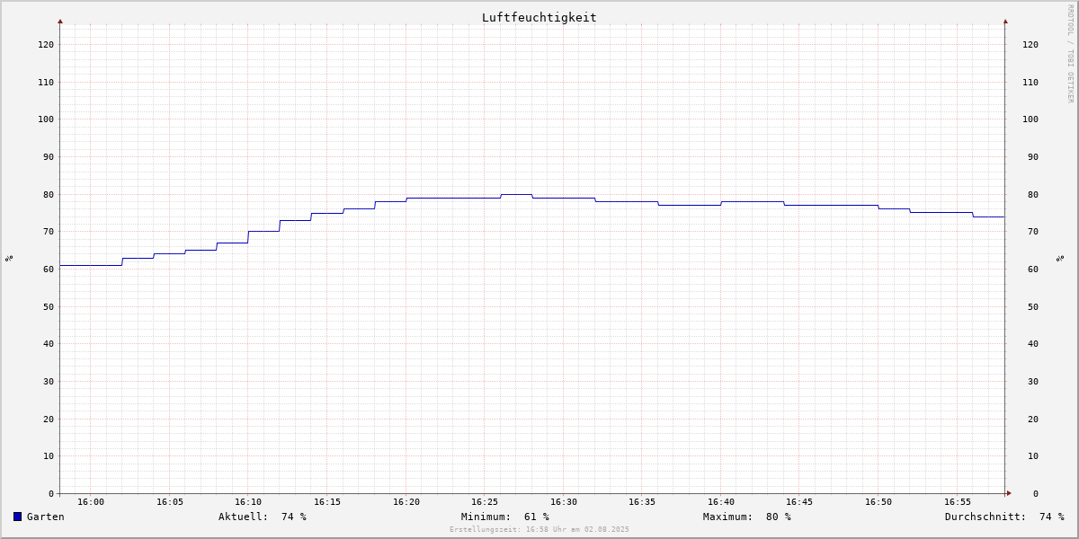
Task: Click the 16:25 time axis label
Action: (485, 502)
